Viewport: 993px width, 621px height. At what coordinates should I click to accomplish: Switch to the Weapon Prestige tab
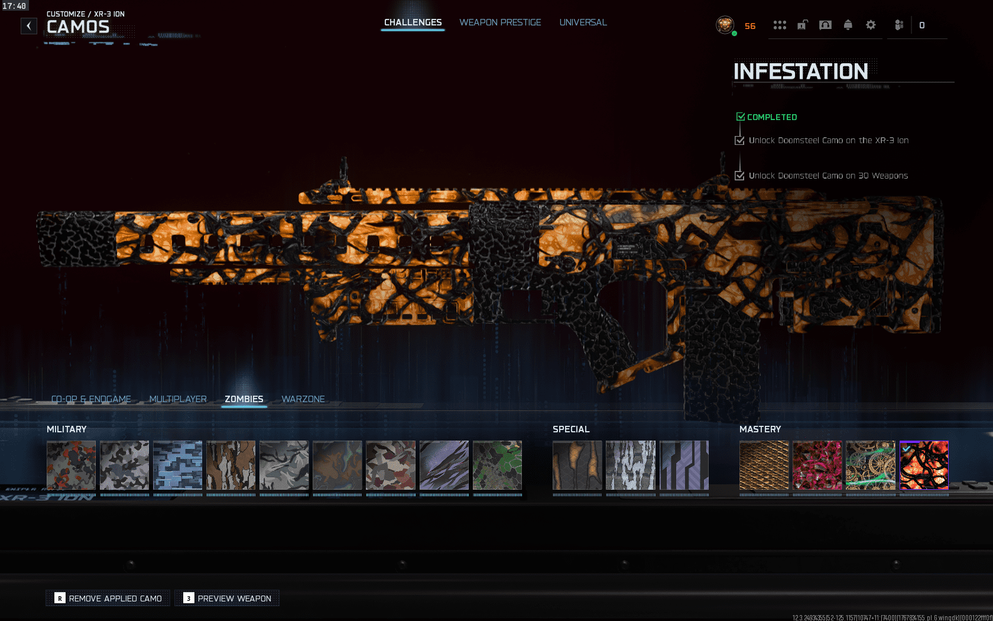tap(500, 22)
